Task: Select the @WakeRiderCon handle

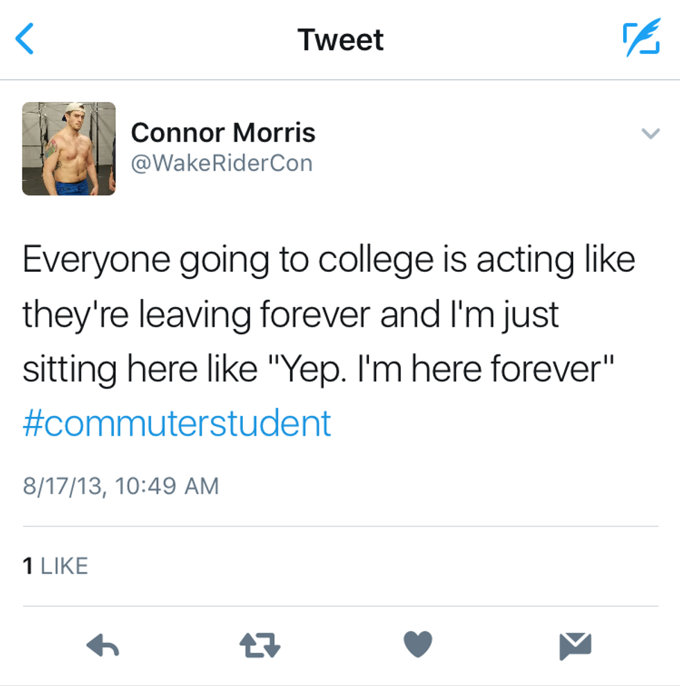Action: click(221, 164)
